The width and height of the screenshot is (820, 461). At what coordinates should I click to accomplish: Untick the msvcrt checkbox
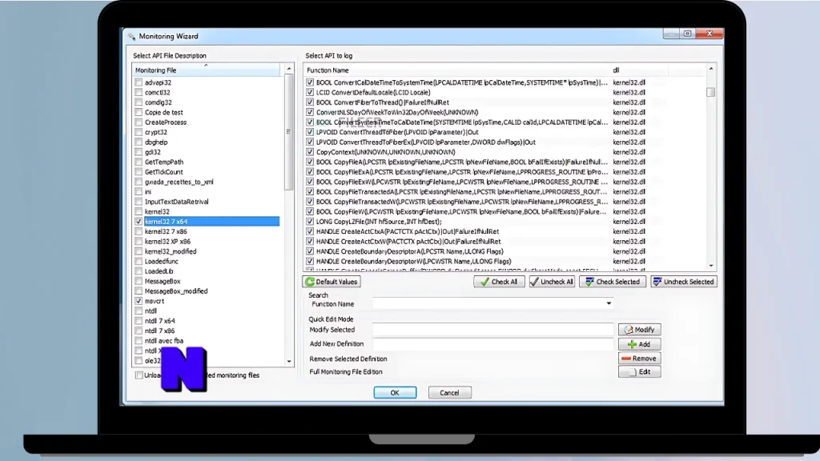pyautogui.click(x=139, y=301)
